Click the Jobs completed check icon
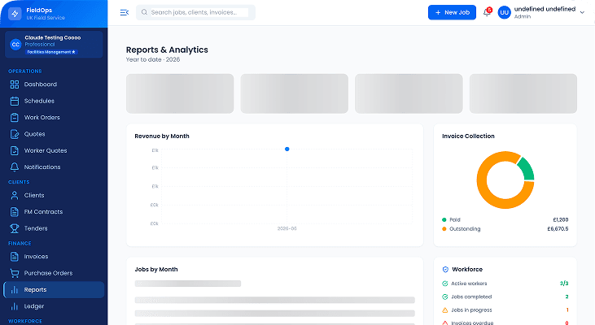 pos(445,297)
